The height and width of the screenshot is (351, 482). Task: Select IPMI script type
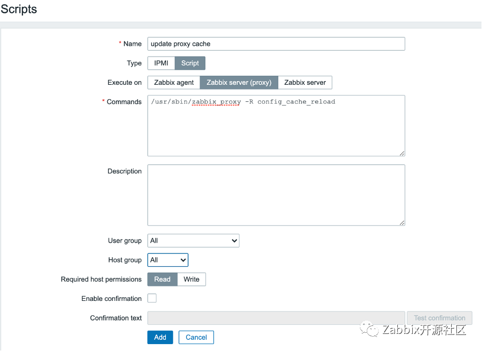coord(161,63)
